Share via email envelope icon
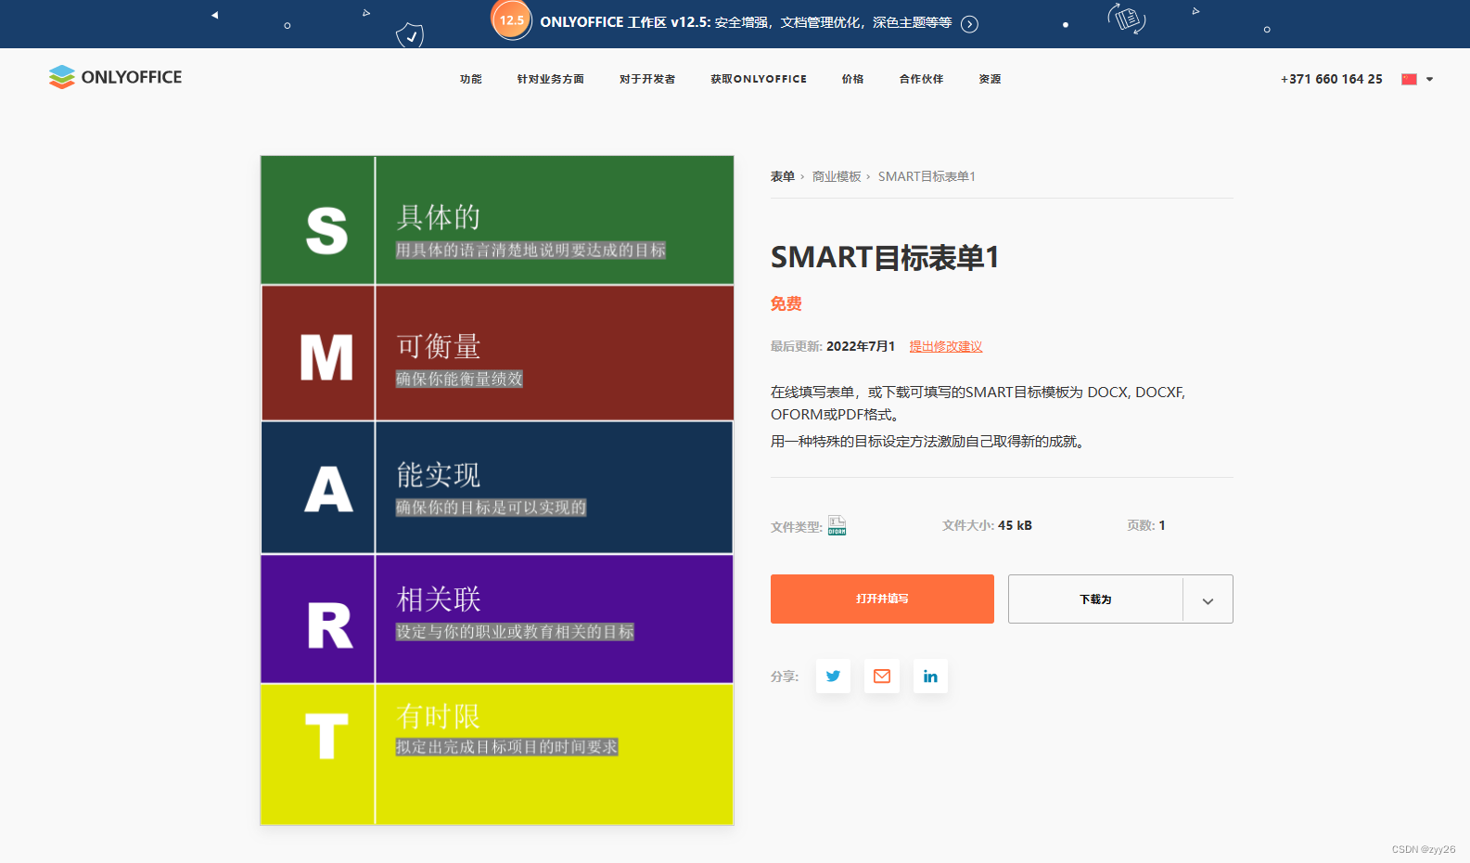The width and height of the screenshot is (1470, 863). tap(882, 676)
